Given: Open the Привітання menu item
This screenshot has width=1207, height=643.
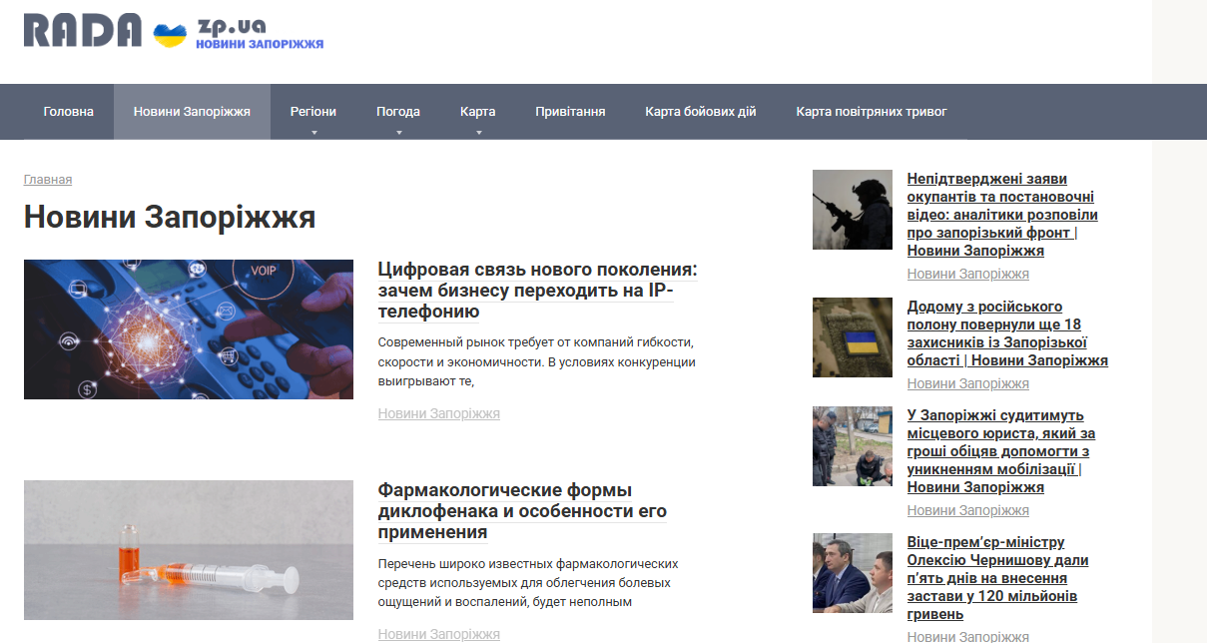Looking at the screenshot, I should [570, 112].
